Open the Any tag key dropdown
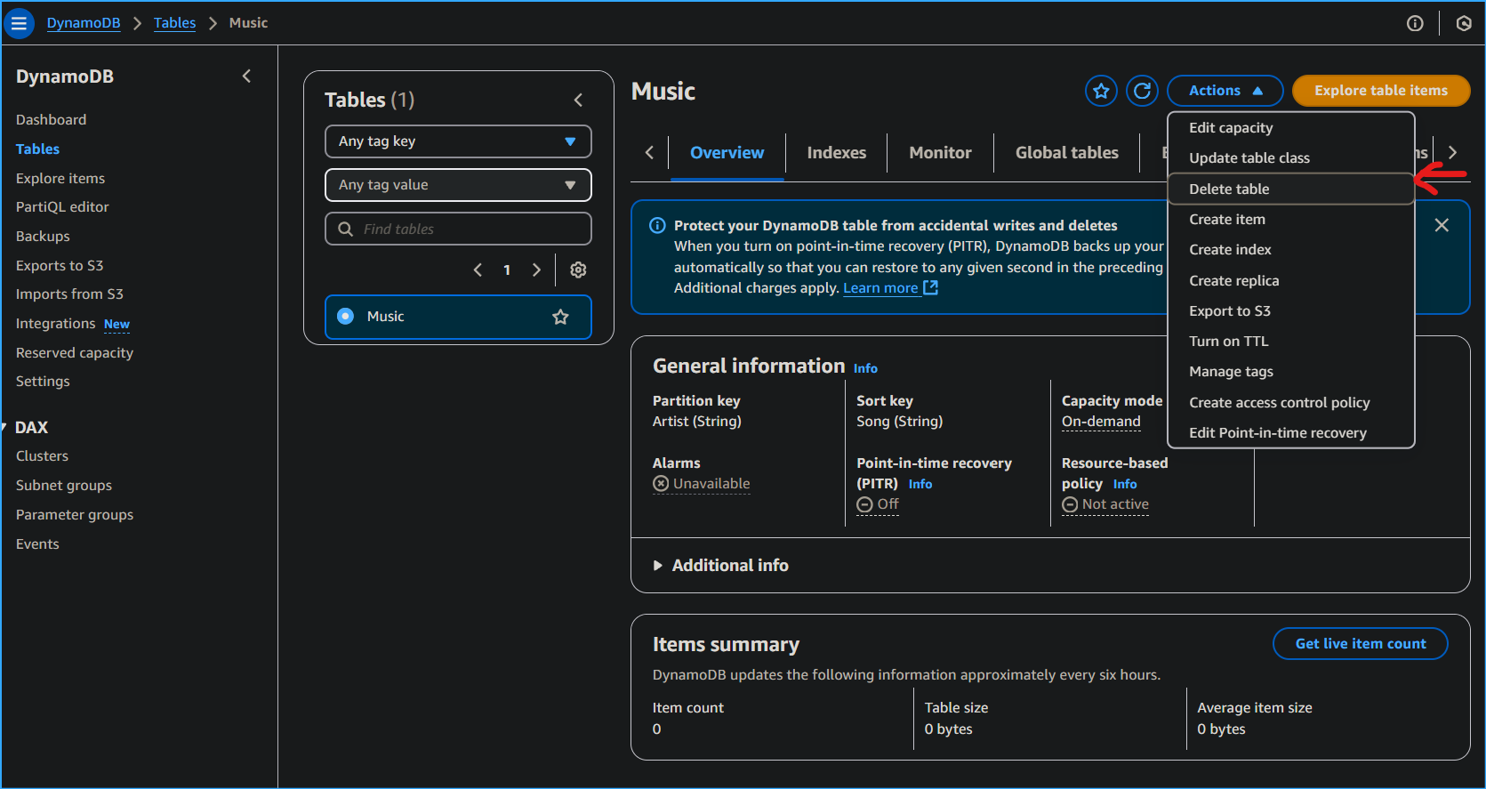1486x789 pixels. coord(458,141)
